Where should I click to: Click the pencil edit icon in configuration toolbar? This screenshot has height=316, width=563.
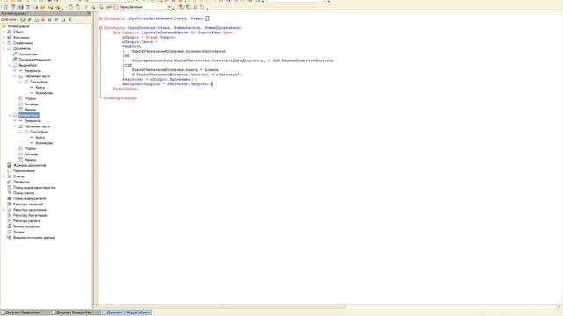pos(29,19)
